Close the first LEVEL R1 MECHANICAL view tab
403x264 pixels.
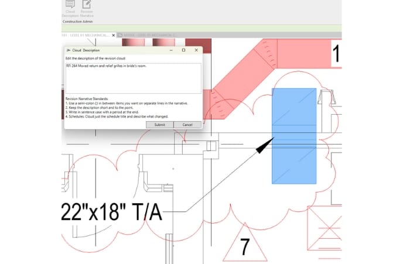[113, 35]
